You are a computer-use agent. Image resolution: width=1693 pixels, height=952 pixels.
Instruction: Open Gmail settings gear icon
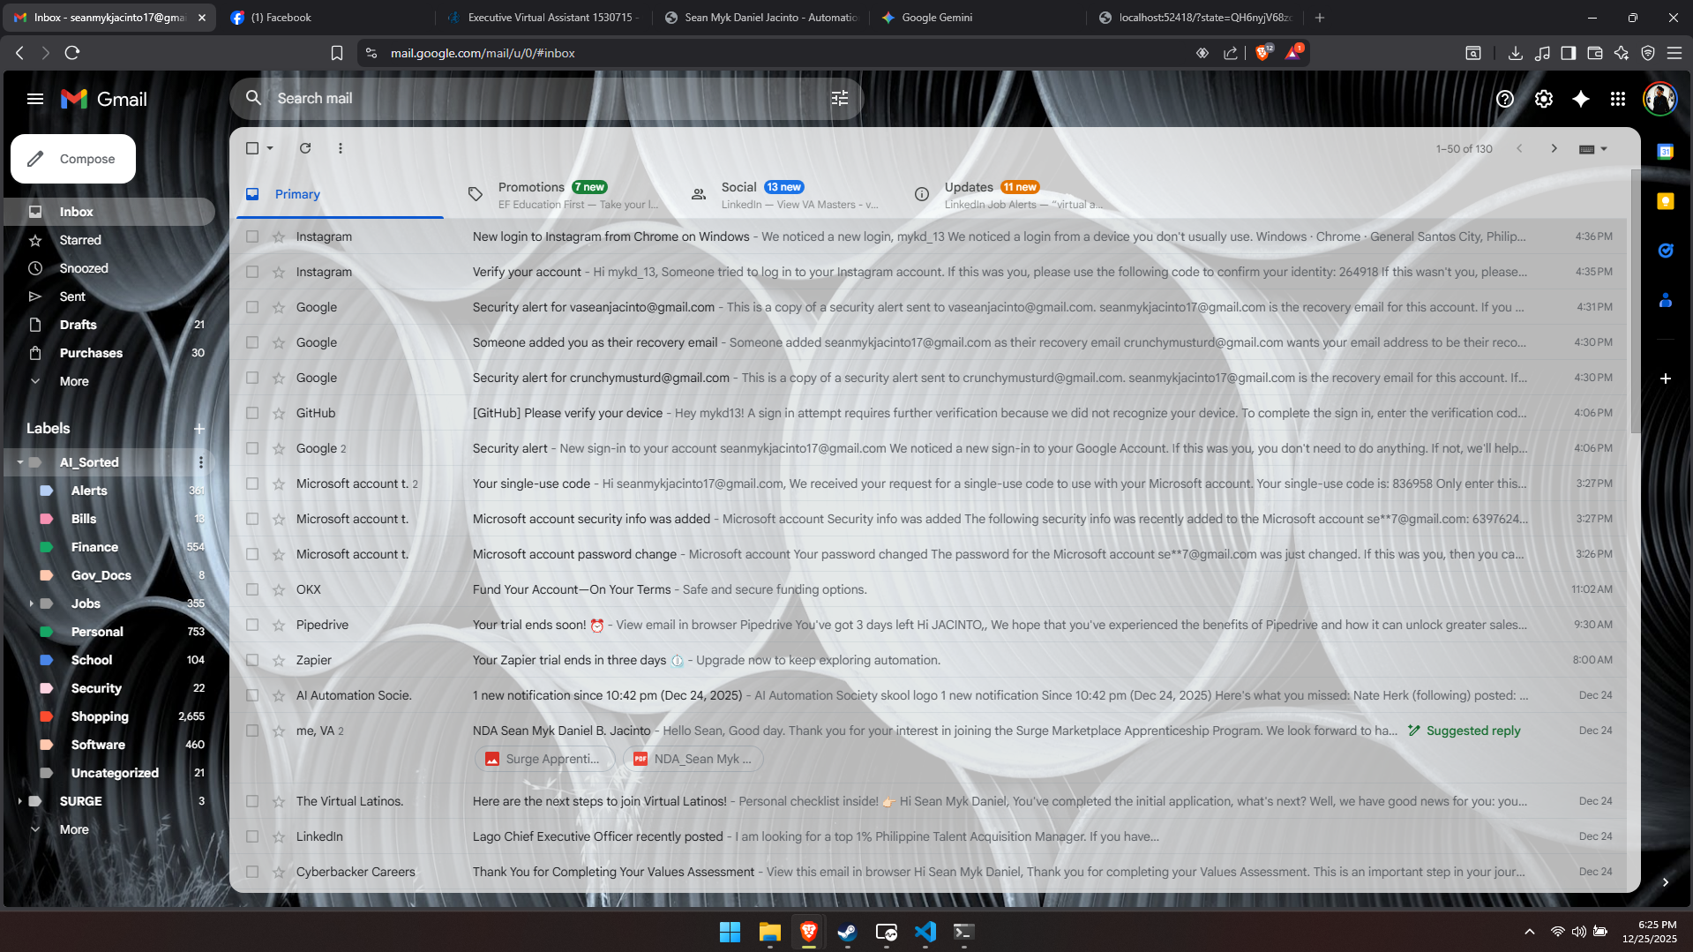coord(1544,99)
